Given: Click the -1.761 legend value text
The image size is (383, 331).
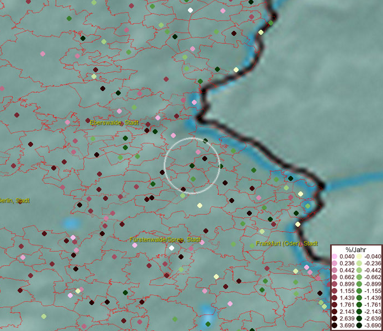Looking at the screenshot, I should [373, 305].
